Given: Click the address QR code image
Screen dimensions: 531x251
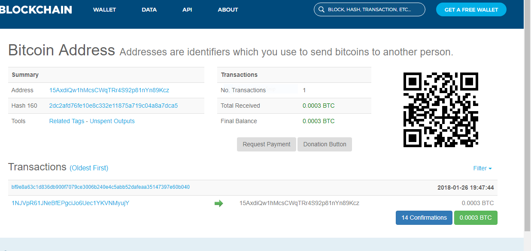Looking at the screenshot, I should click(440, 110).
